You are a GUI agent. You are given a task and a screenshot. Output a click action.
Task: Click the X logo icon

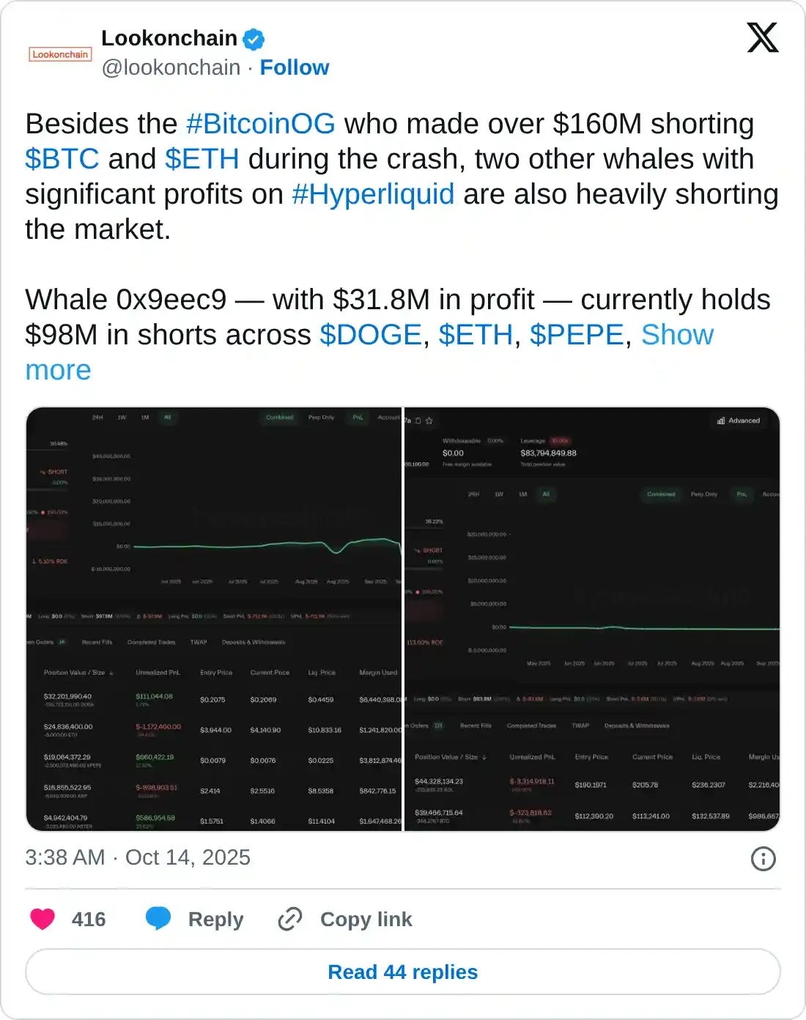tap(762, 37)
